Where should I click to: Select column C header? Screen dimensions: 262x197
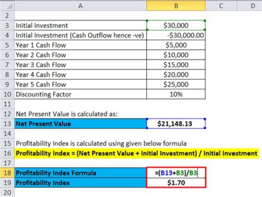(x=221, y=6)
